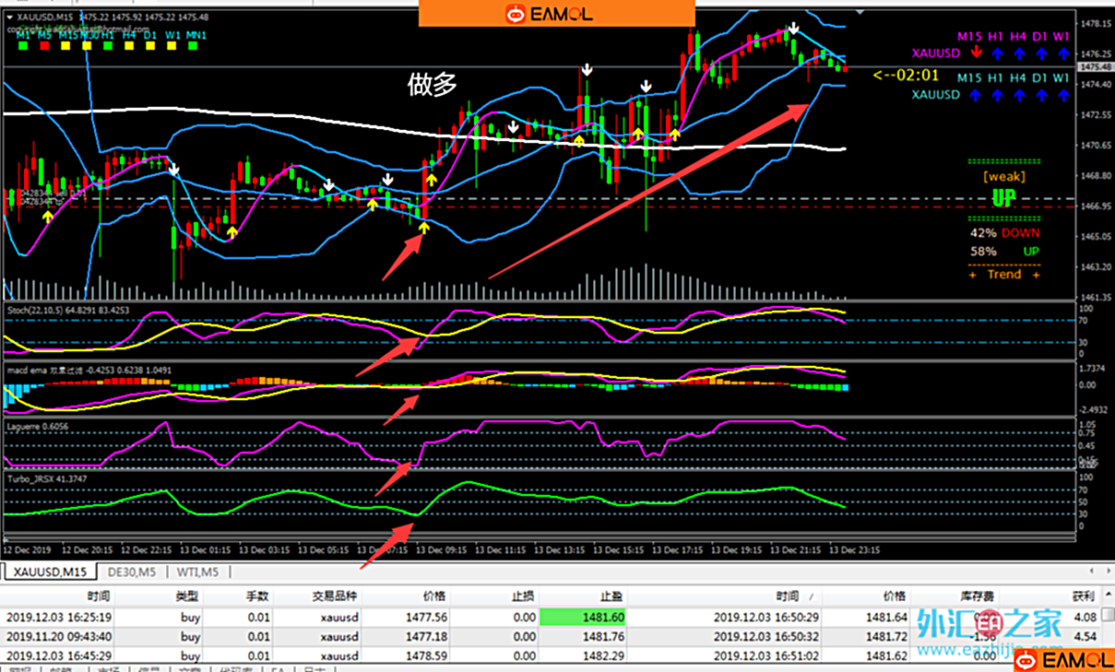Click the "42%" DOWN percentage
Image resolution: width=1115 pixels, height=672 pixels.
(983, 233)
